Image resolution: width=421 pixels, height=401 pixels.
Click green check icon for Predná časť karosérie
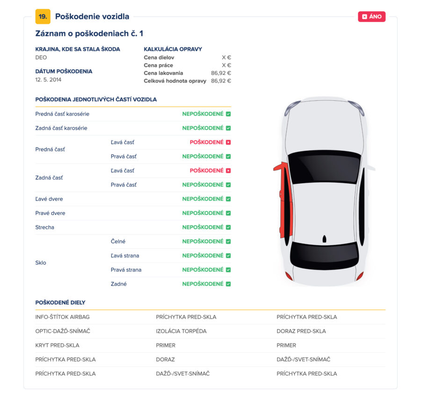tap(228, 114)
